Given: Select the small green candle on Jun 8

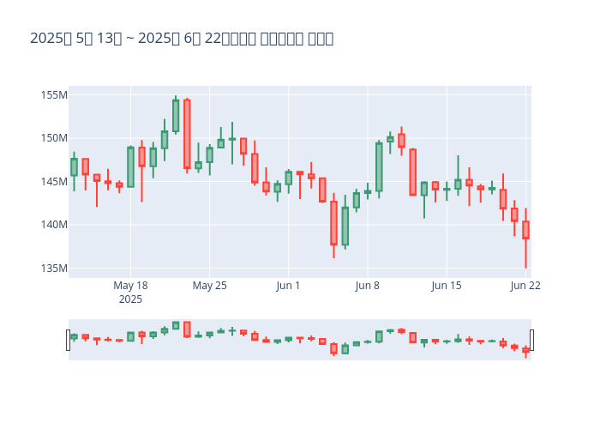Looking at the screenshot, I should (x=368, y=192).
